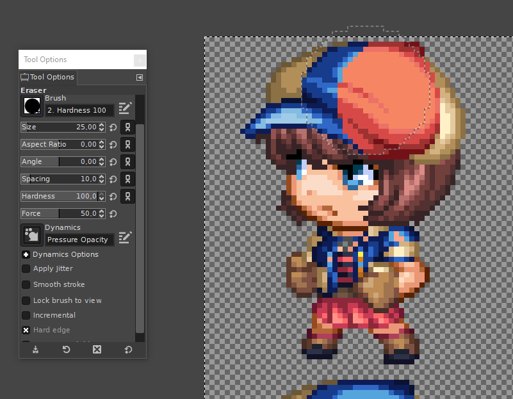Select the Tool Options tab
Viewport: 513px width, 399px height.
click(x=48, y=77)
